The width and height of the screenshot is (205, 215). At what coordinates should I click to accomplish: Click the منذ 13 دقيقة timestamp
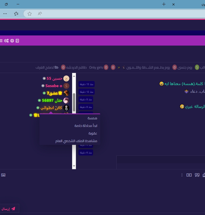pyautogui.click(x=86, y=84)
